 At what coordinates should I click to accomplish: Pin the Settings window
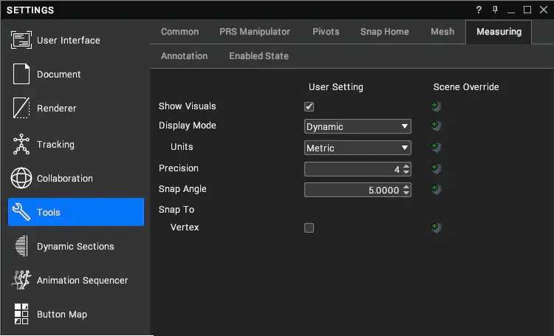click(x=495, y=10)
